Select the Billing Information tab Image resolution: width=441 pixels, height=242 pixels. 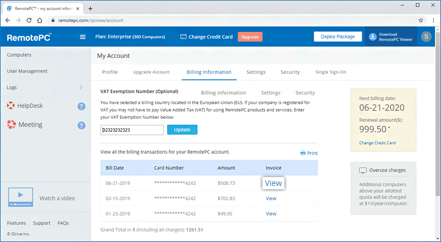click(x=209, y=72)
